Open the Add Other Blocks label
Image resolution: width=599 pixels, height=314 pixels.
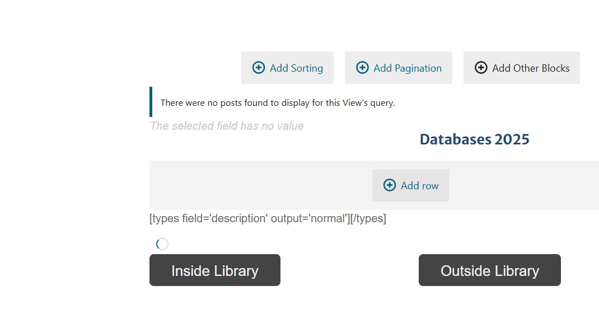click(x=531, y=68)
